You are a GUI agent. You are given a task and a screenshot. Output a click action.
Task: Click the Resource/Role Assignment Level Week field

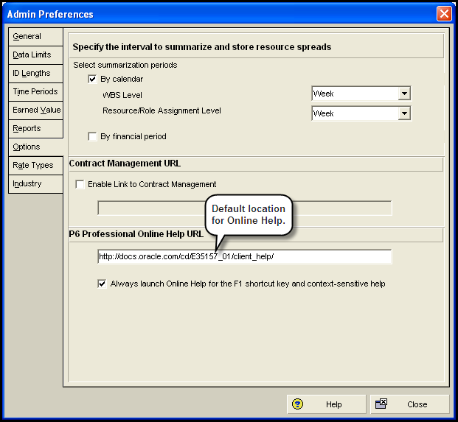[x=361, y=113]
